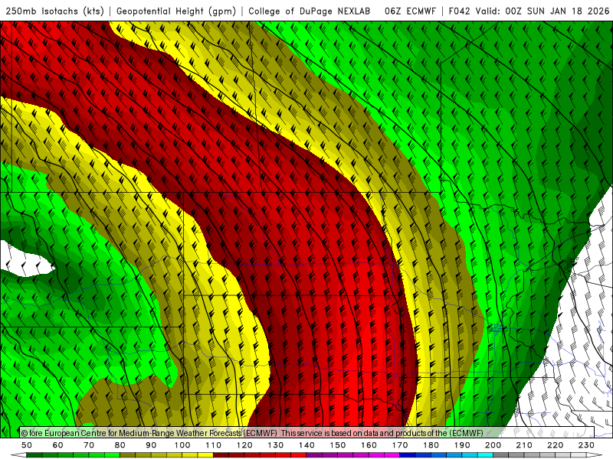Click the '200' color scale label
Viewport: 613px width, 459px height.
point(493,445)
